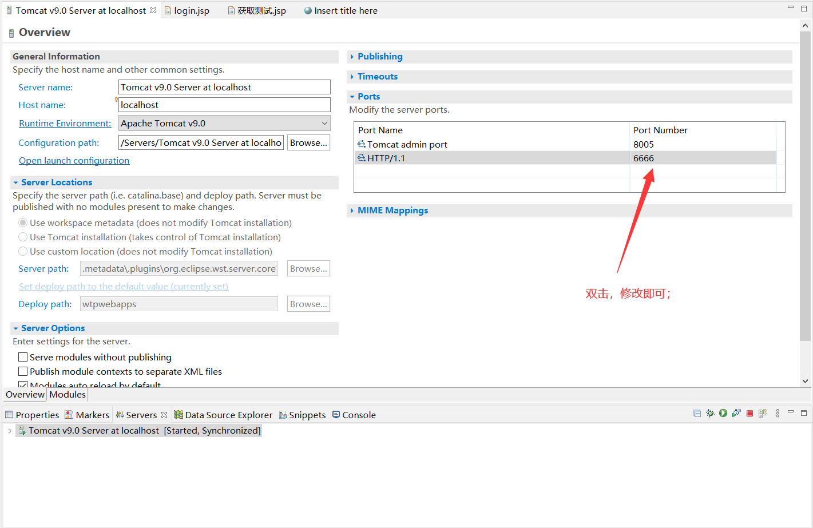This screenshot has height=528, width=813.
Task: Select Use custom location radio option
Action: coord(23,251)
